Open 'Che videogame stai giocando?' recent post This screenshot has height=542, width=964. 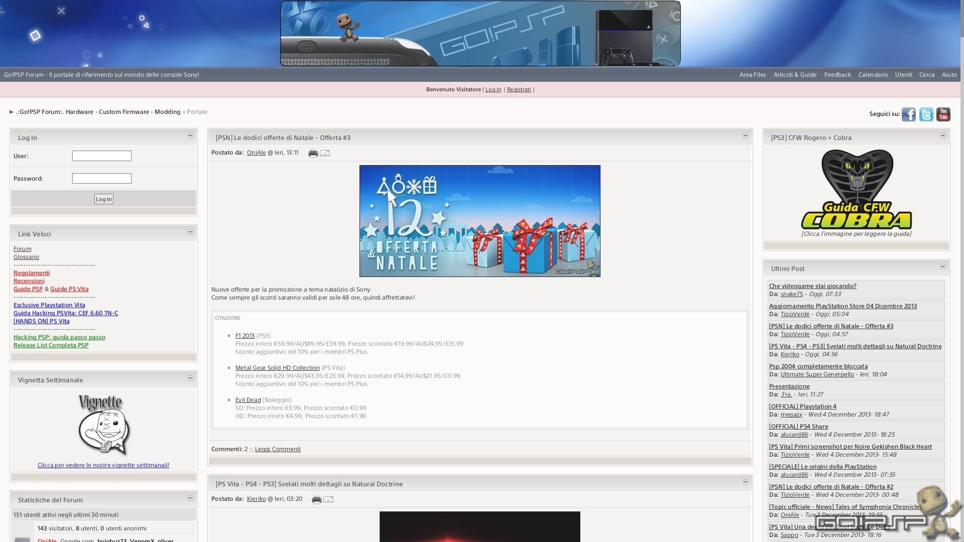click(813, 286)
